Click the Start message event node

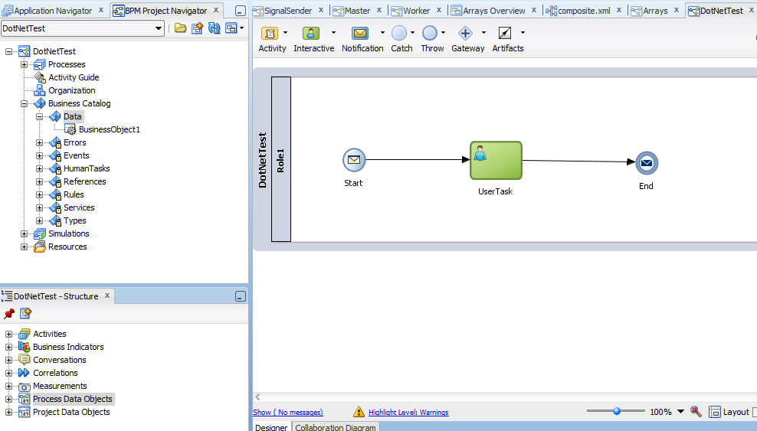click(x=354, y=160)
